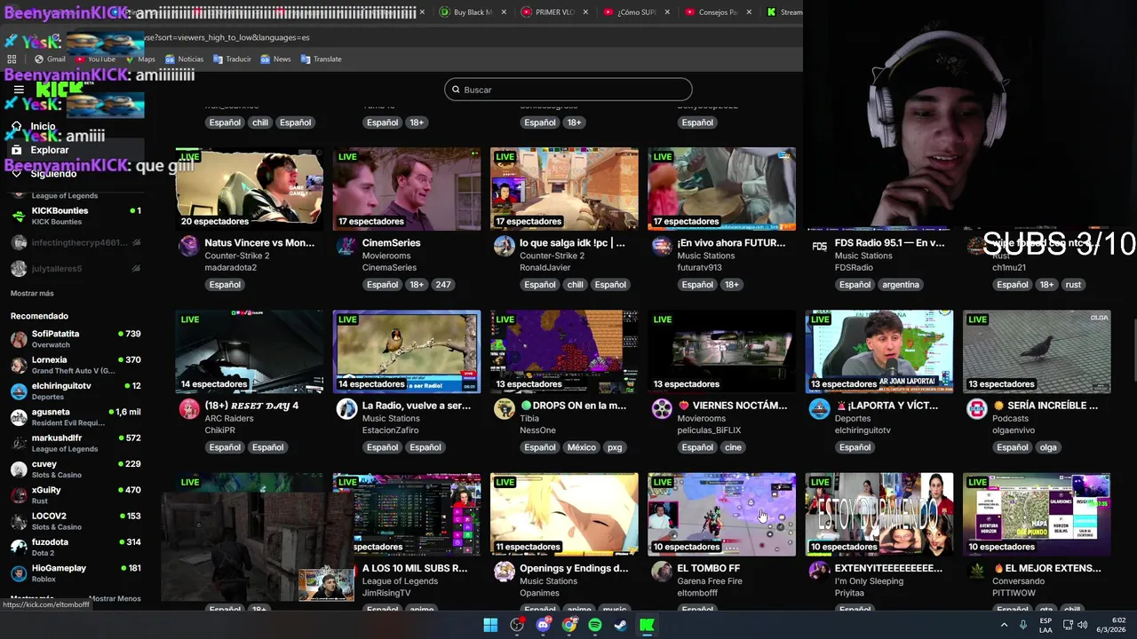
Task: Open Spotify from taskbar
Action: tap(595, 625)
